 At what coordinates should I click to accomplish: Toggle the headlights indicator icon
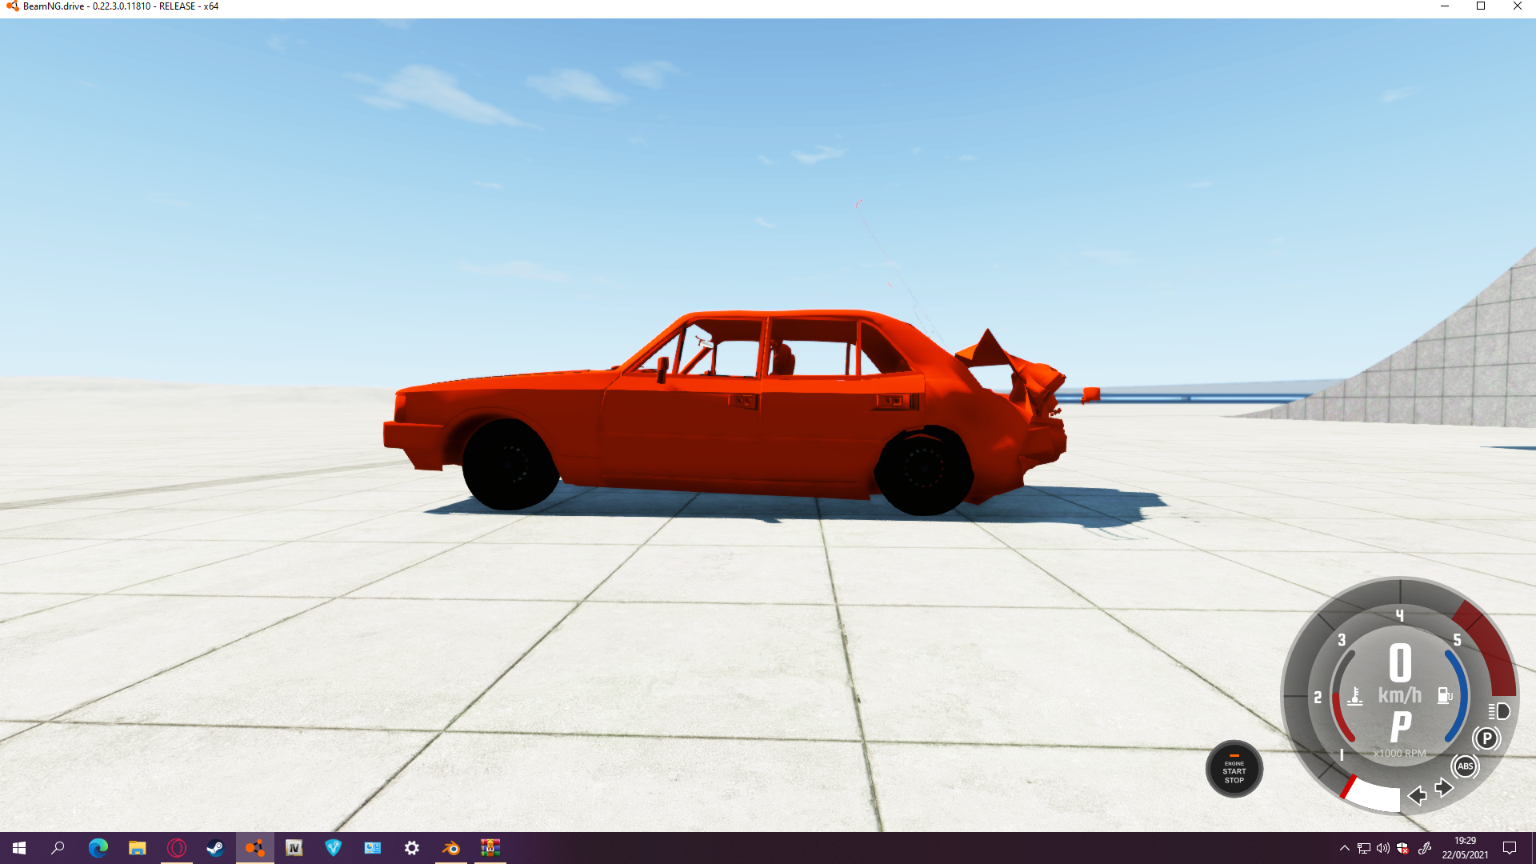(x=1499, y=711)
